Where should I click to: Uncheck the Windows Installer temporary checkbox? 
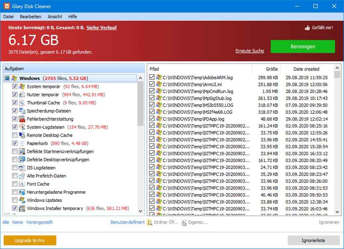(x=15, y=208)
